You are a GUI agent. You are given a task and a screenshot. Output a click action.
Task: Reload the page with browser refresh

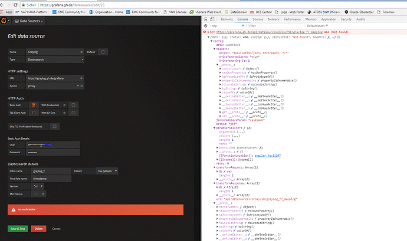point(15,5)
